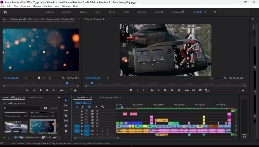Viewport: 259px width, 147px height.
Task: Open Program monitor zoom level Fit dropdown
Action: [112, 78]
